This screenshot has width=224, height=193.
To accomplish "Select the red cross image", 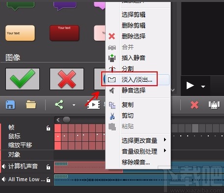I will (67, 79).
